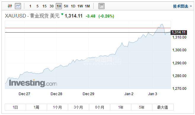Select the area line chart icon
Screen dimensions: 195x115
(18, 6)
